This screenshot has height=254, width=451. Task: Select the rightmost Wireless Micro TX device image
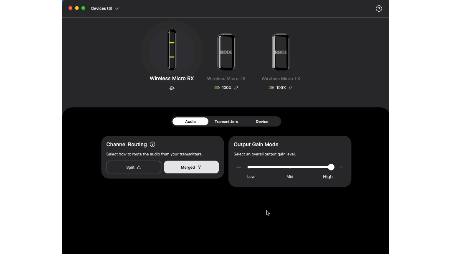281,52
